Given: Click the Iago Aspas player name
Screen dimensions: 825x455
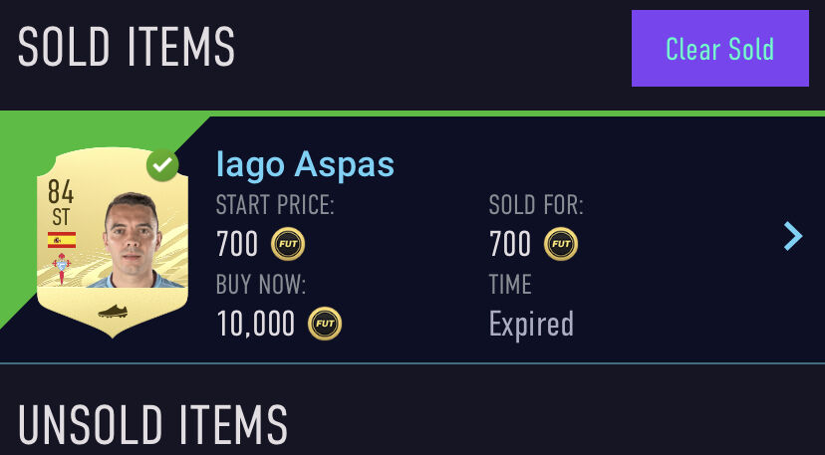Looking at the screenshot, I should [305, 165].
